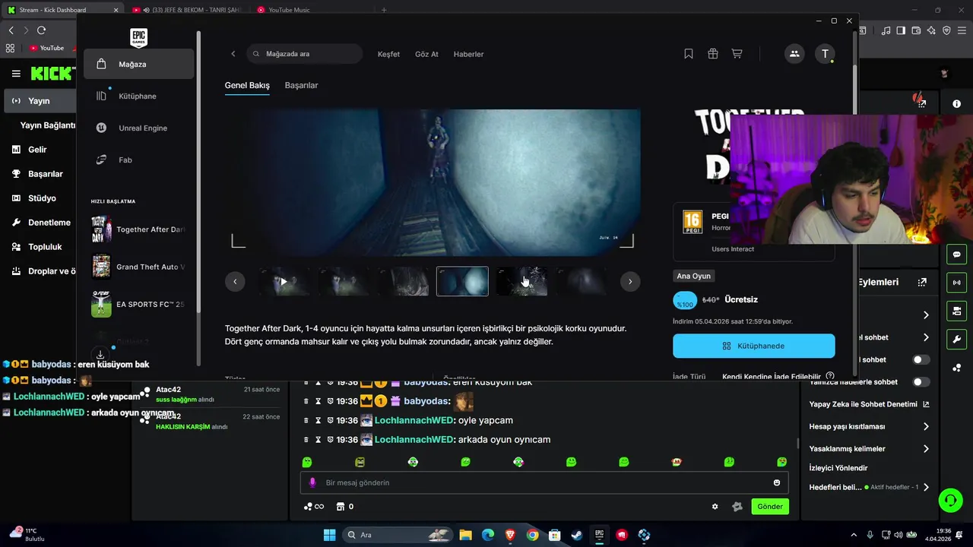The width and height of the screenshot is (973, 547).
Task: Show next screenshots in the Epic carousel
Action: pos(630,281)
